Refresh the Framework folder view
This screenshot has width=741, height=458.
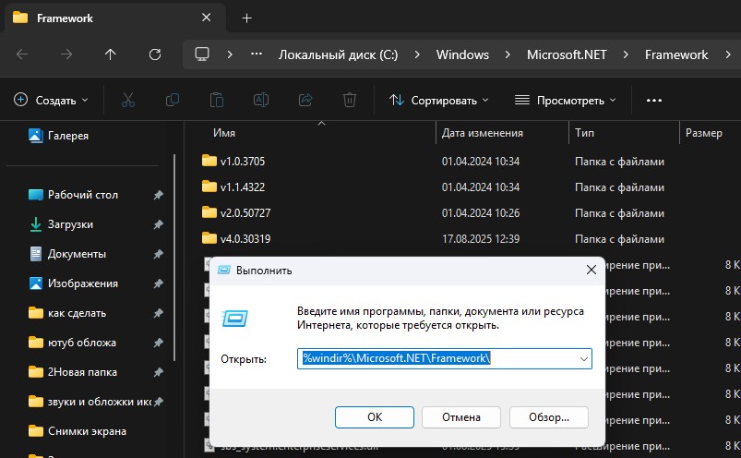point(155,54)
